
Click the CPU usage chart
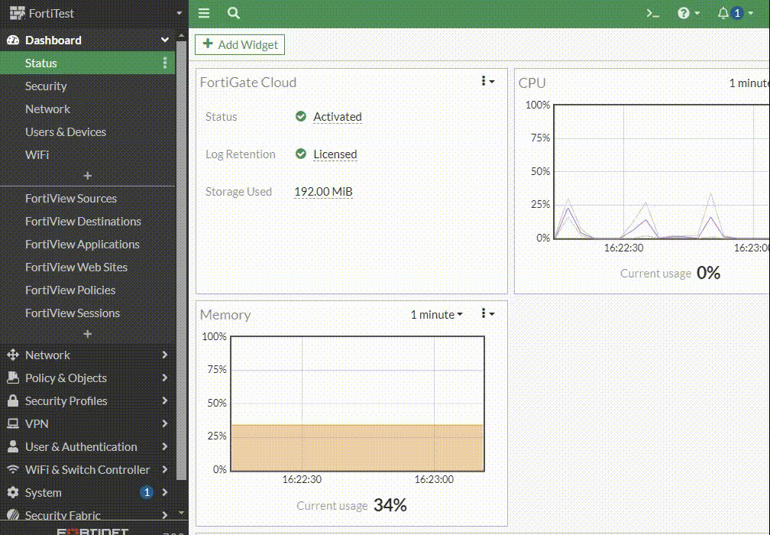(x=662, y=172)
